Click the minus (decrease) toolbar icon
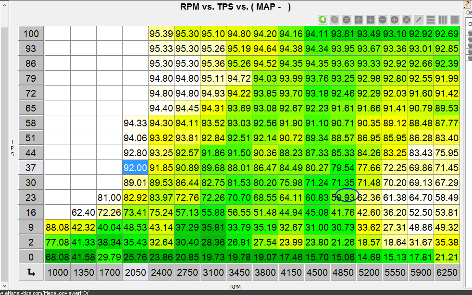Image resolution: width=472 pixels, height=295 pixels. pos(383,20)
